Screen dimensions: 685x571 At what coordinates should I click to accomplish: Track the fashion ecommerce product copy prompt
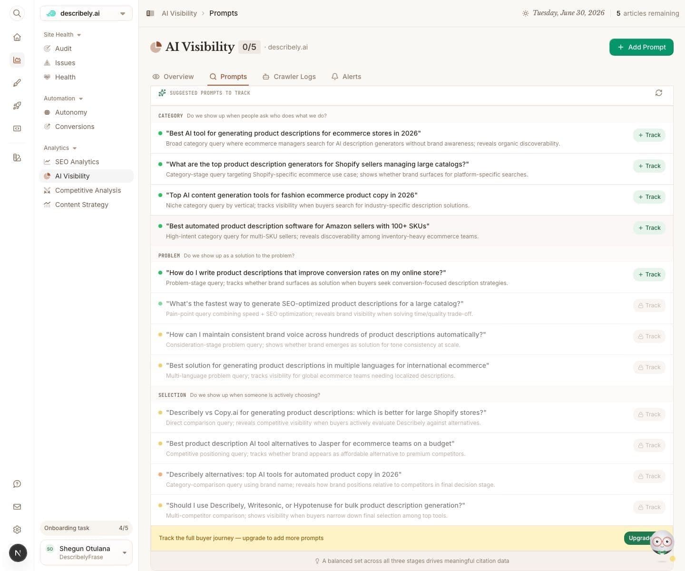pos(649,197)
